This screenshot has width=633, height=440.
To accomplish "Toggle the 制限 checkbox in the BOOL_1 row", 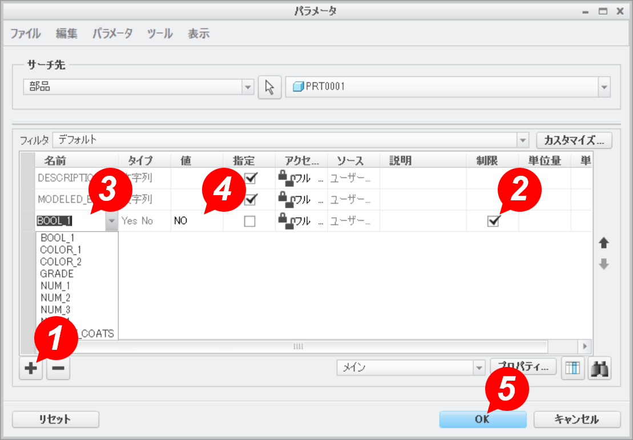I will 493,221.
